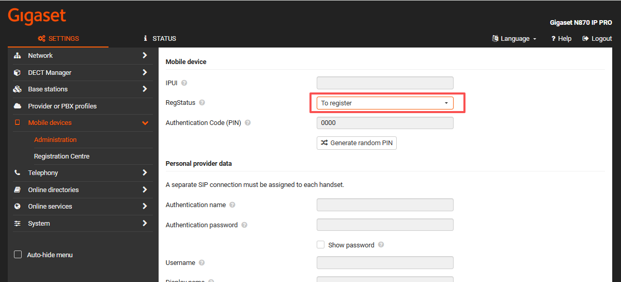Open Registration Centre submenu item
The height and width of the screenshot is (282, 621).
(62, 156)
